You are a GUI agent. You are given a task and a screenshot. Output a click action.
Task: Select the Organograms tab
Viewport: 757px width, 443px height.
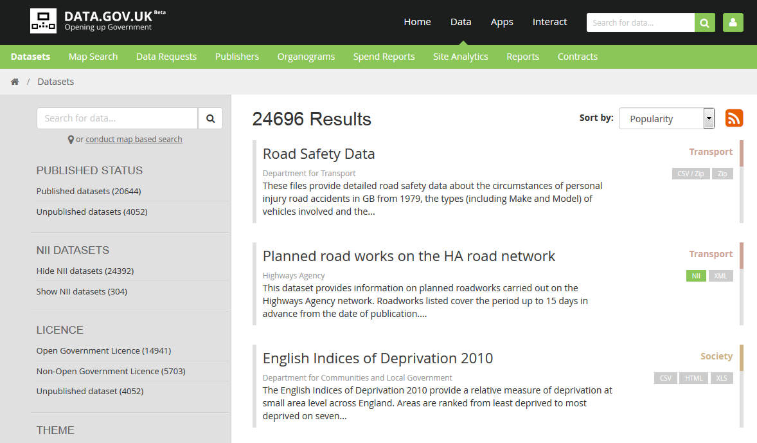[x=306, y=57]
